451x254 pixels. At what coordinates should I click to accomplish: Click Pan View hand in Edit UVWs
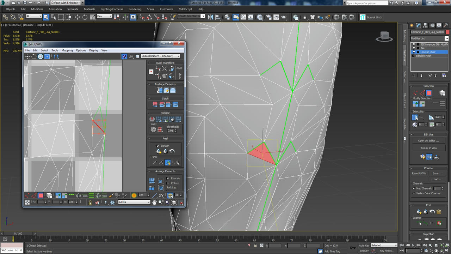pos(154,202)
